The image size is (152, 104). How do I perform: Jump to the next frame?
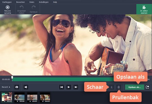[76, 87]
